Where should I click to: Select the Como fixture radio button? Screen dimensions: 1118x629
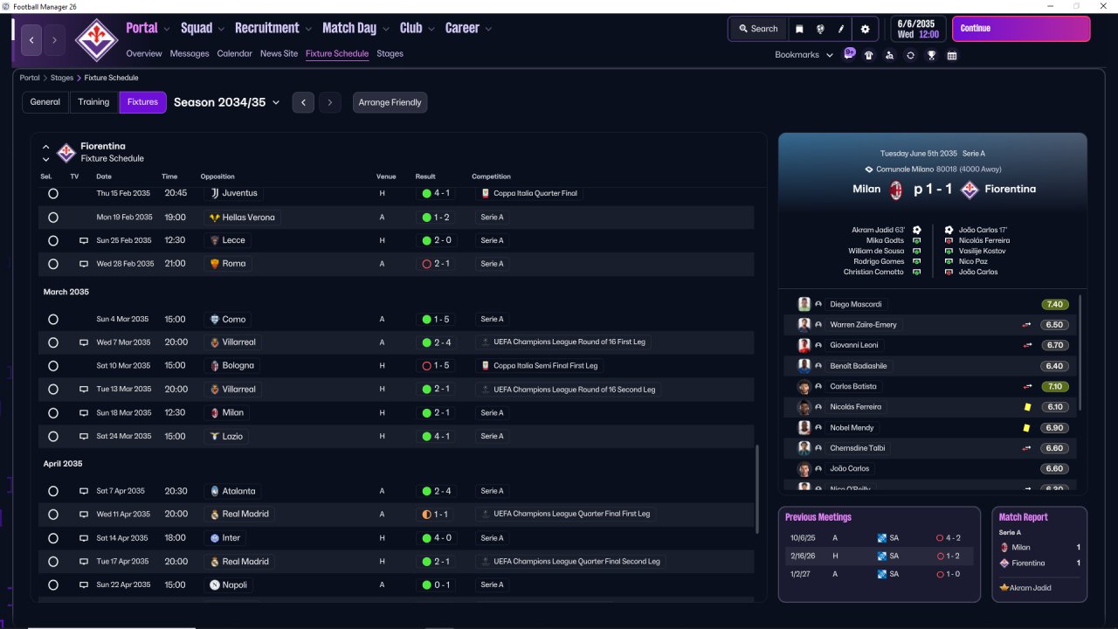(53, 319)
